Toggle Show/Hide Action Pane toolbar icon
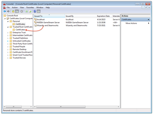 (39, 11)
